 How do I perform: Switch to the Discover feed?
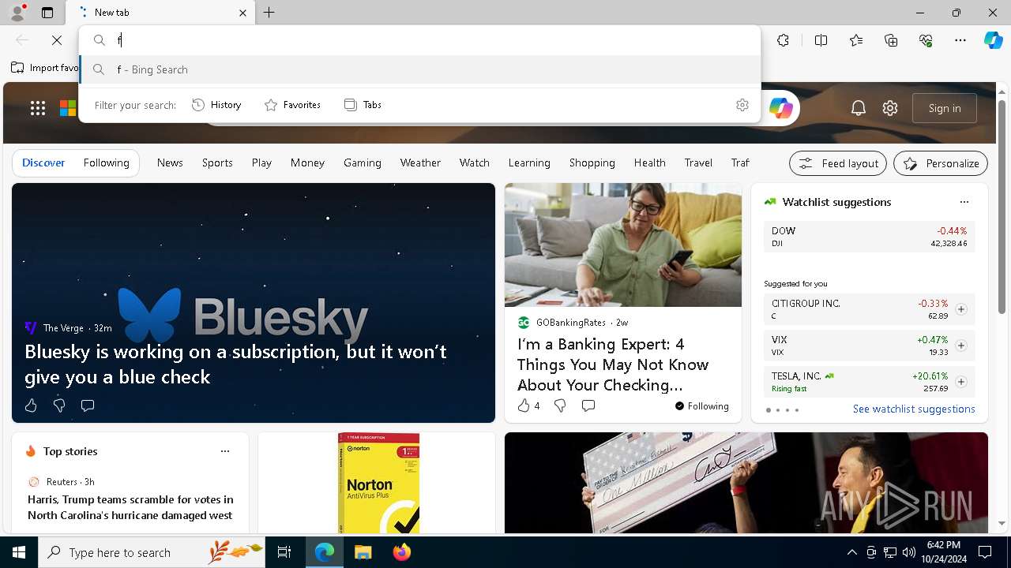click(x=43, y=163)
